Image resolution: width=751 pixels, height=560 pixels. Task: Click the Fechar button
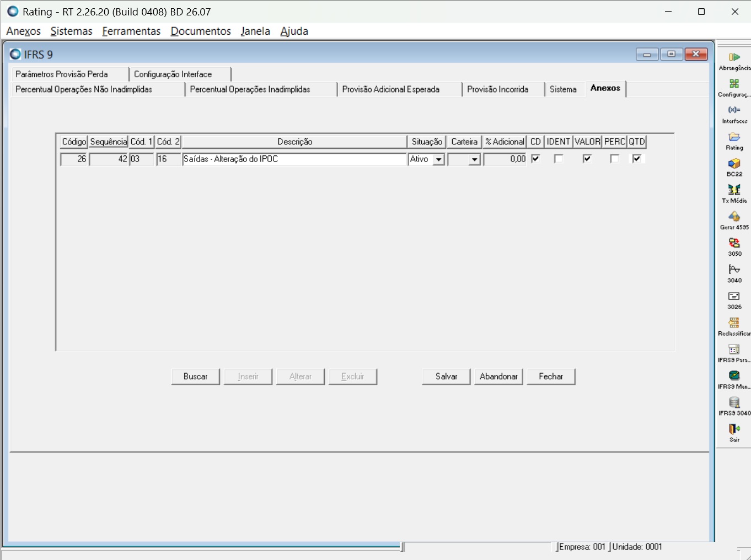551,376
